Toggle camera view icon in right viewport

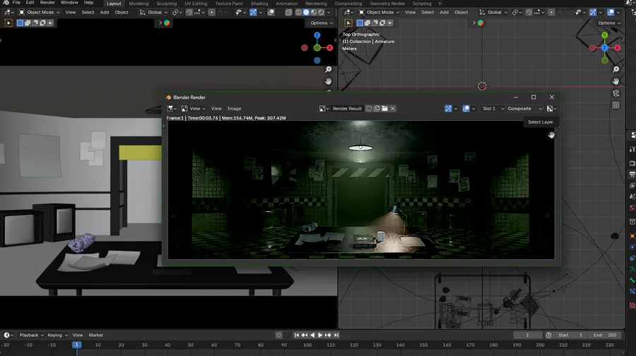[x=616, y=93]
